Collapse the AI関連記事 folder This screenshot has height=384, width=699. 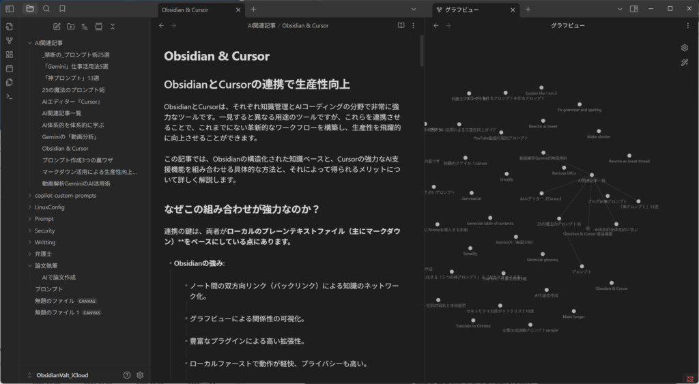(x=29, y=43)
